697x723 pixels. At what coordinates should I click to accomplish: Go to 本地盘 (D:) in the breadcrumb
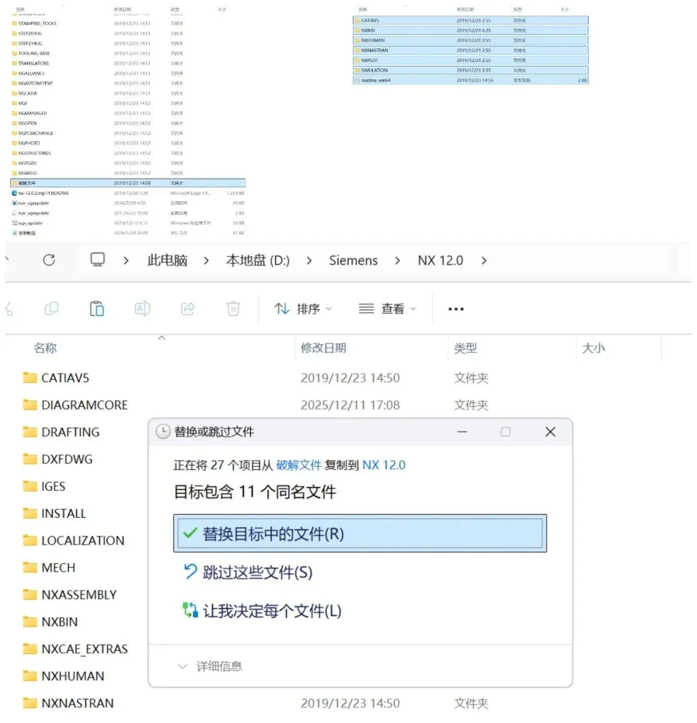click(x=258, y=261)
